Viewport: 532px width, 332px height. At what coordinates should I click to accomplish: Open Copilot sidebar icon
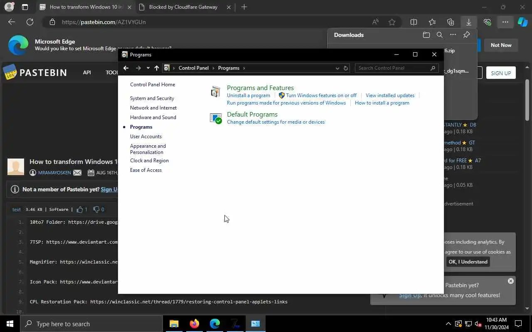tap(522, 22)
